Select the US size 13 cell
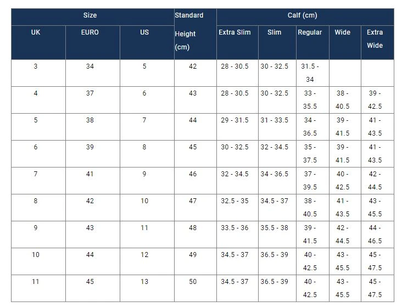The height and width of the screenshot is (307, 402). click(x=144, y=282)
